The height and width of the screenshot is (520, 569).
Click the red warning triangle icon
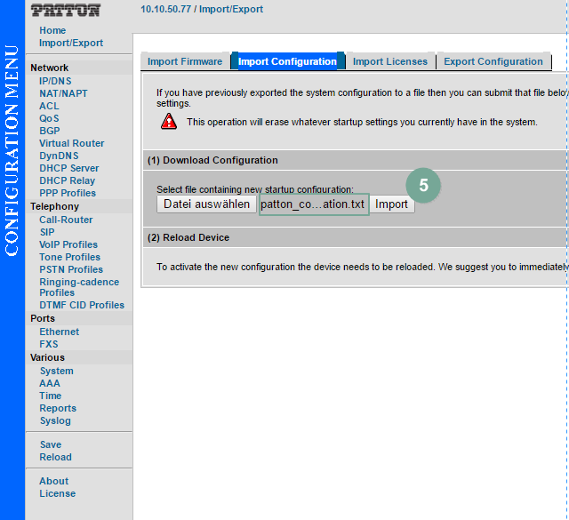click(169, 122)
